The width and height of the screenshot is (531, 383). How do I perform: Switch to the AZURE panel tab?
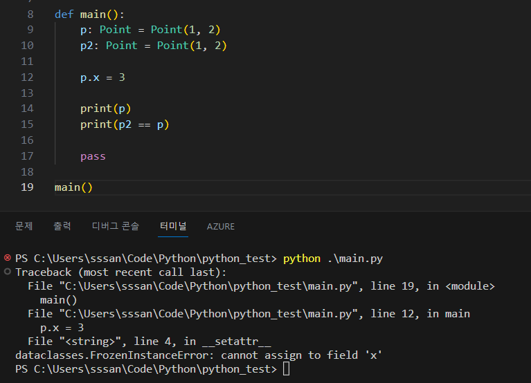pos(221,226)
